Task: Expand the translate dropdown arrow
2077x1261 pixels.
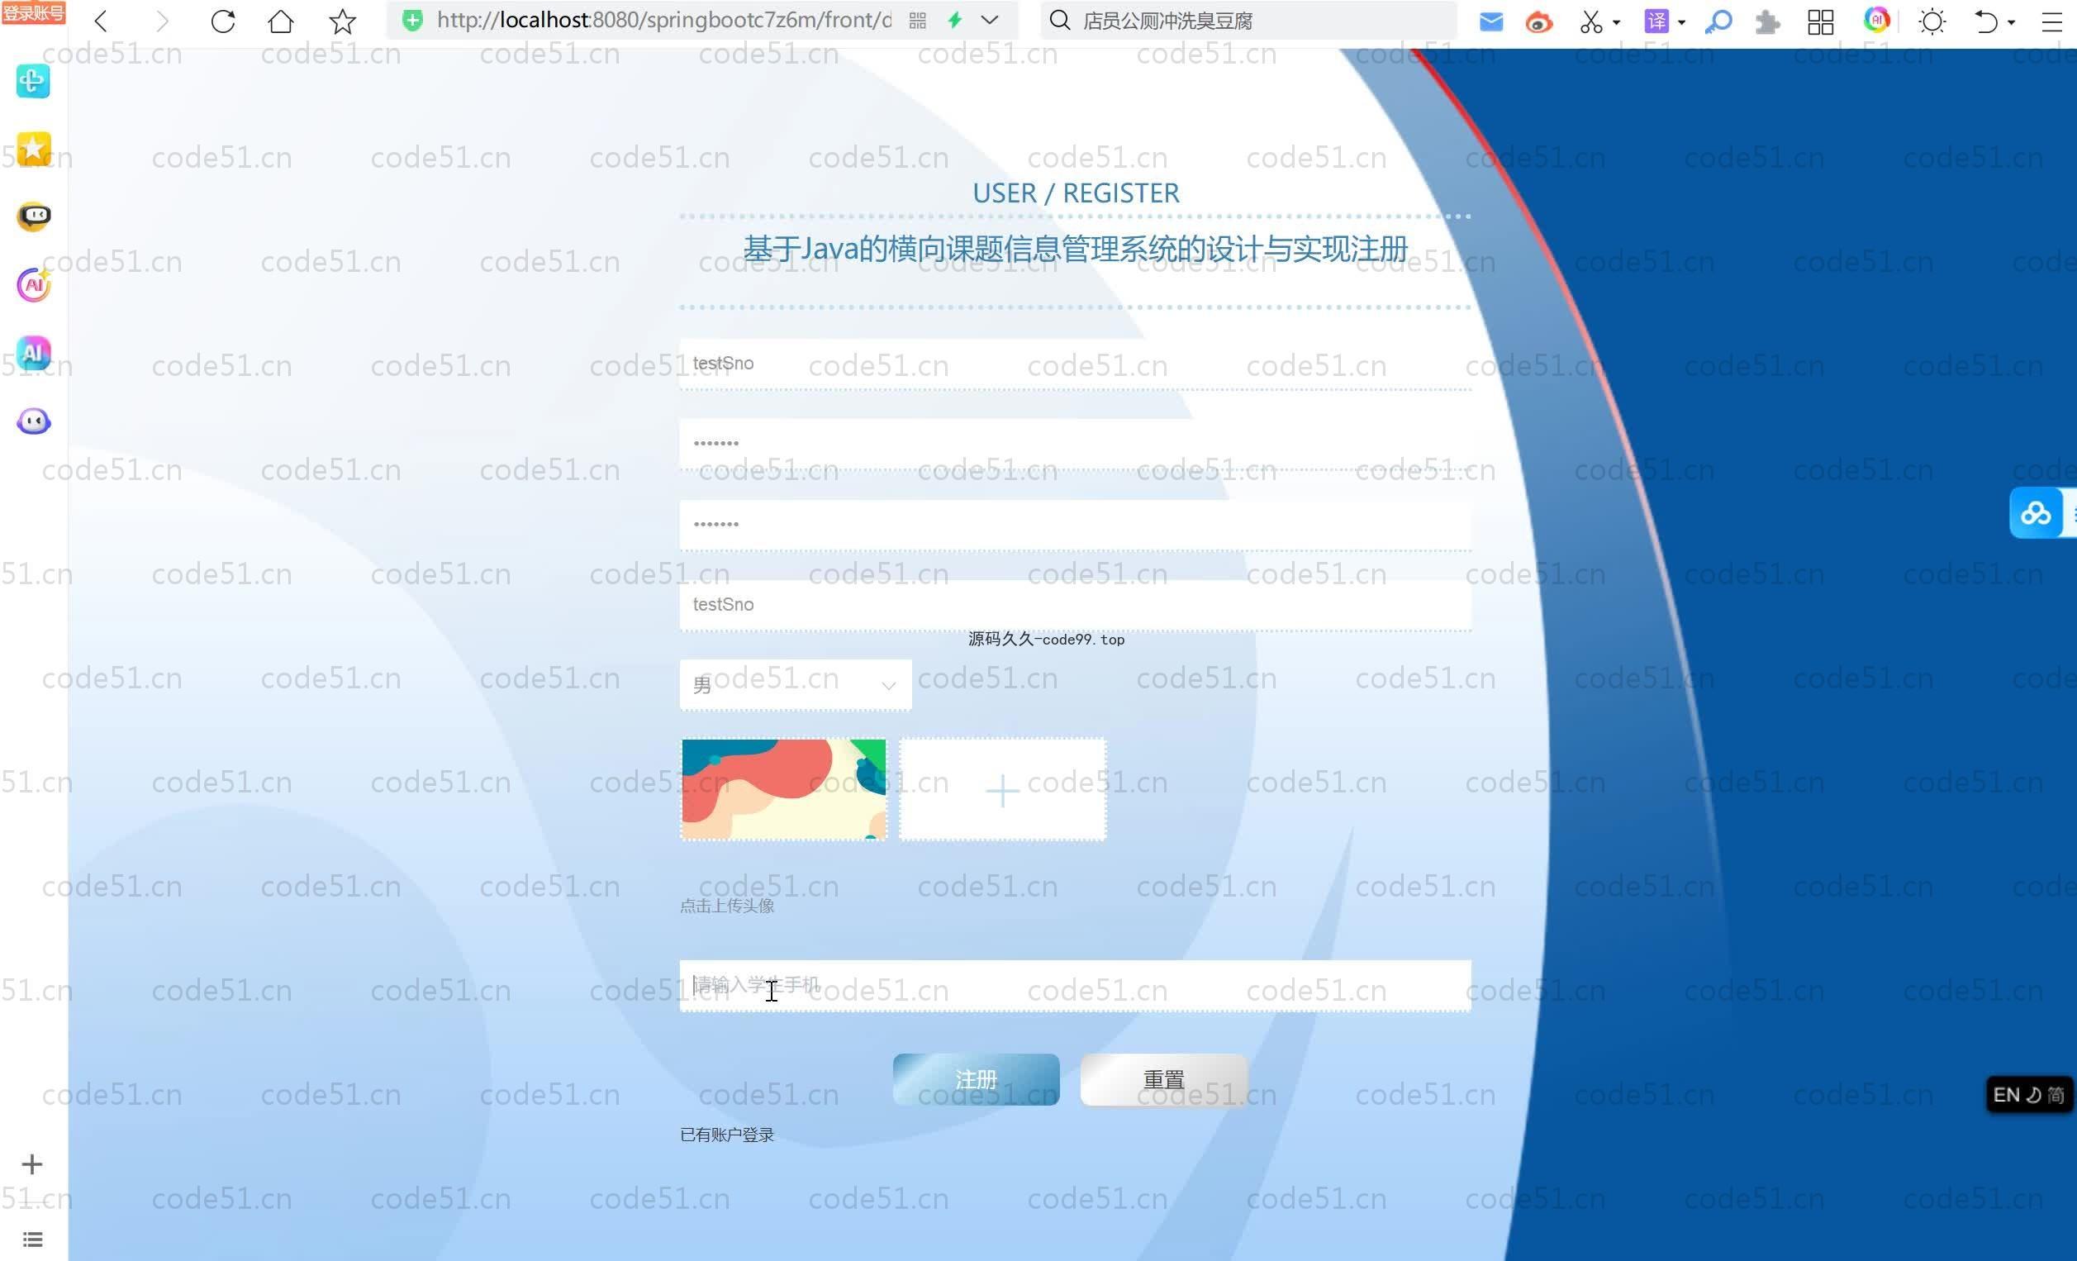Action: [x=1681, y=22]
